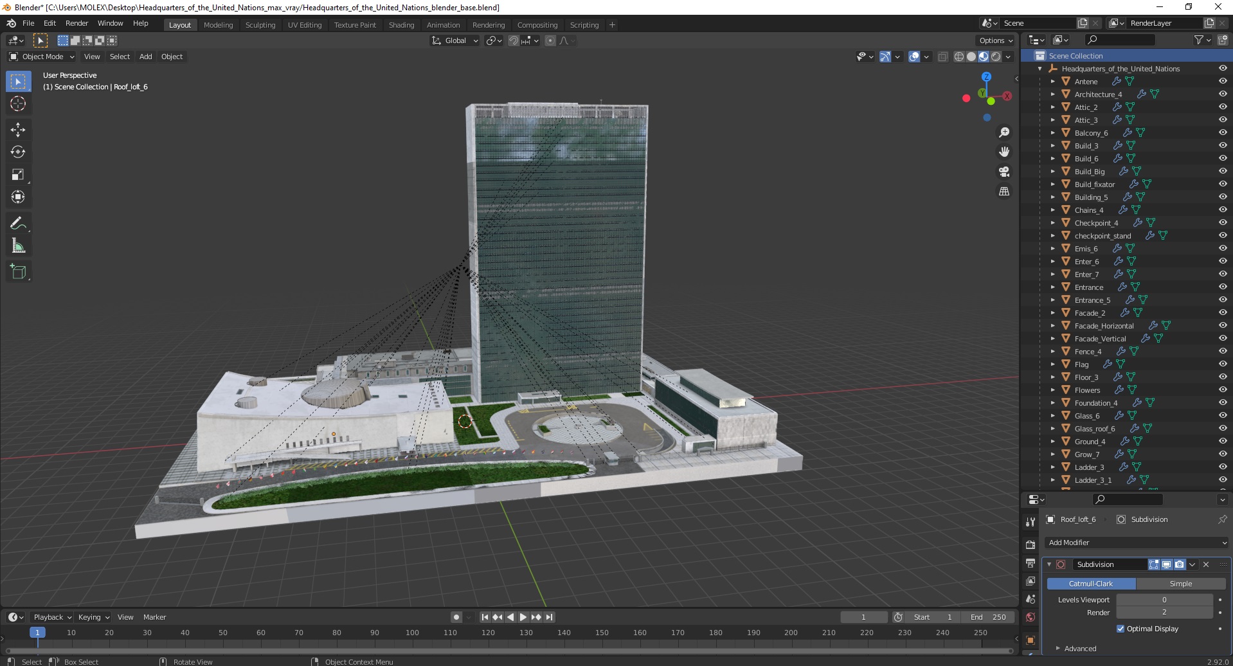The height and width of the screenshot is (666, 1233).
Task: Click the Levels Viewport value field
Action: (1164, 600)
